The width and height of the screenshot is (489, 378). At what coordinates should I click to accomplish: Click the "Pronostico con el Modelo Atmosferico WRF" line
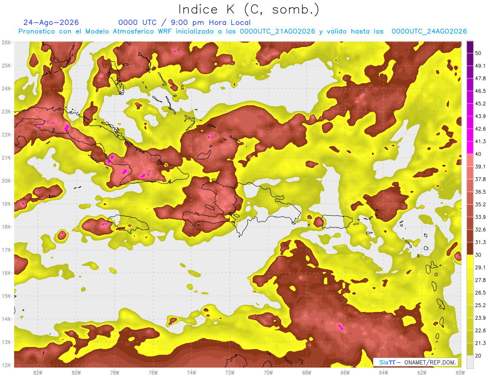[x=242, y=31]
